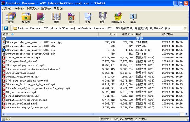
Task: Click the horizontal scrollbar left arrow
Action: (3, 114)
